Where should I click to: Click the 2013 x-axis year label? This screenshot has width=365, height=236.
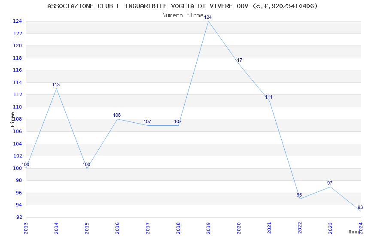26,228
